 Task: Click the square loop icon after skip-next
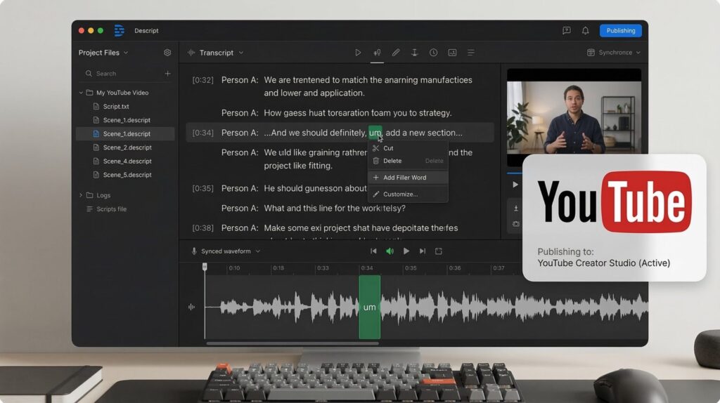click(x=439, y=251)
